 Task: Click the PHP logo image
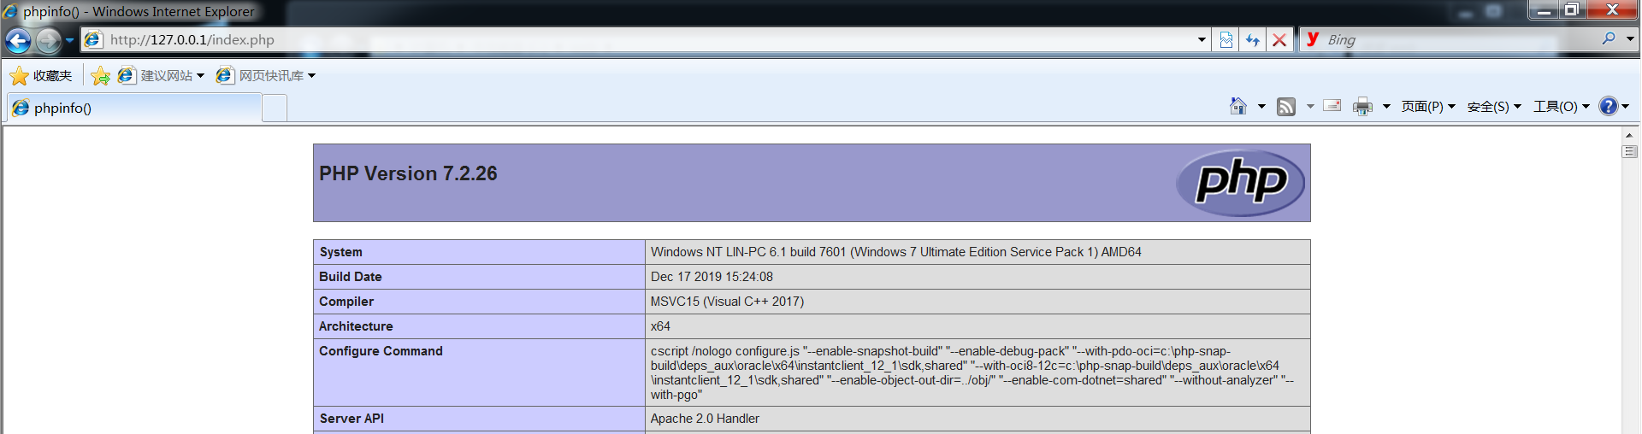coord(1240,183)
